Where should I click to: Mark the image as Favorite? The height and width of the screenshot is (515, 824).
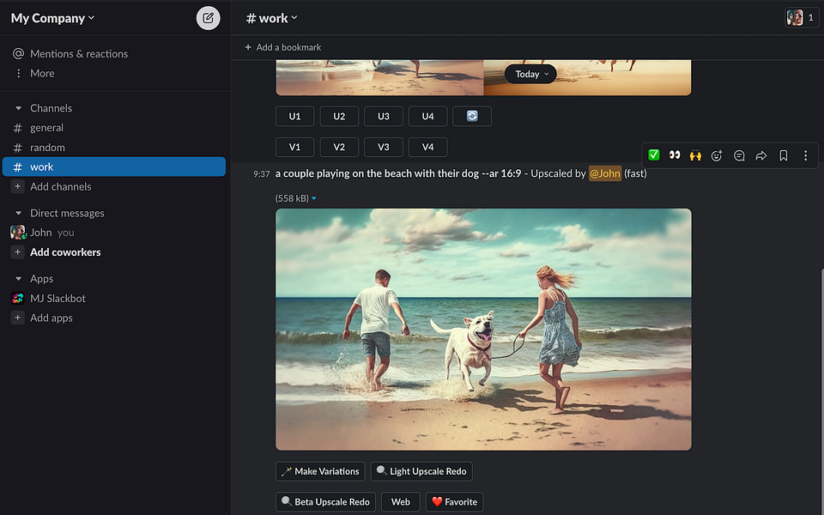coord(454,502)
